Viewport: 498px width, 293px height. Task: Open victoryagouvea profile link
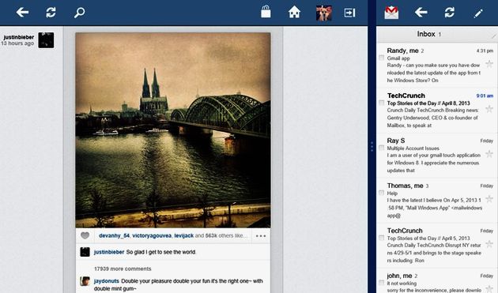(x=152, y=235)
